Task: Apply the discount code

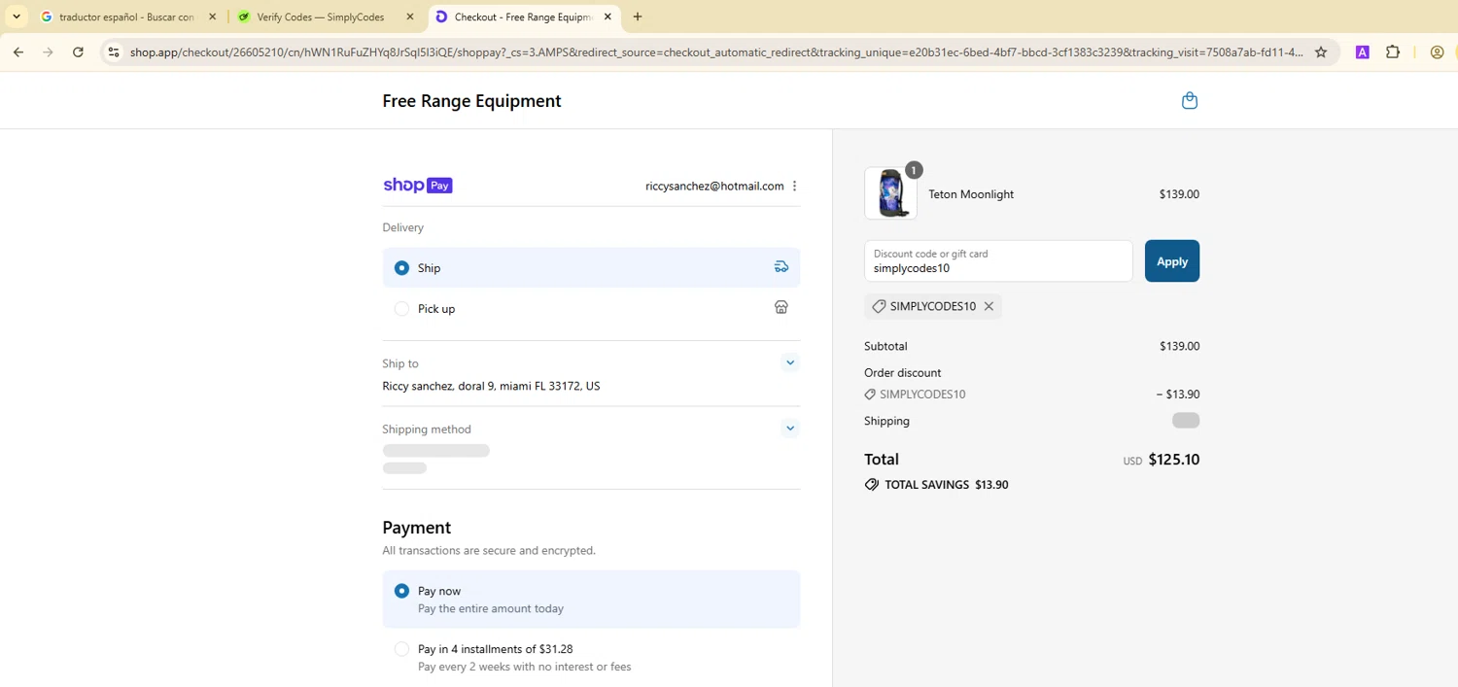Action: (x=1171, y=260)
